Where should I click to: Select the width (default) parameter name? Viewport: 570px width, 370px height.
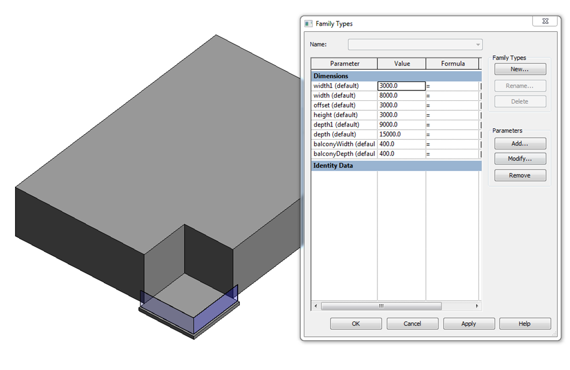[344, 96]
